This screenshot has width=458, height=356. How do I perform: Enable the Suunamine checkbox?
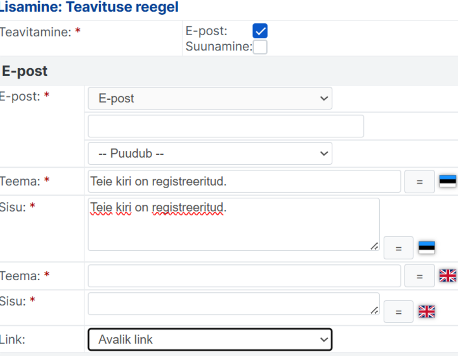coord(260,47)
